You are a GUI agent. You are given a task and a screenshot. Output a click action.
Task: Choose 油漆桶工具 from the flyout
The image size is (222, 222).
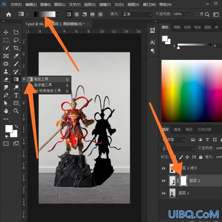pyautogui.click(x=46, y=85)
